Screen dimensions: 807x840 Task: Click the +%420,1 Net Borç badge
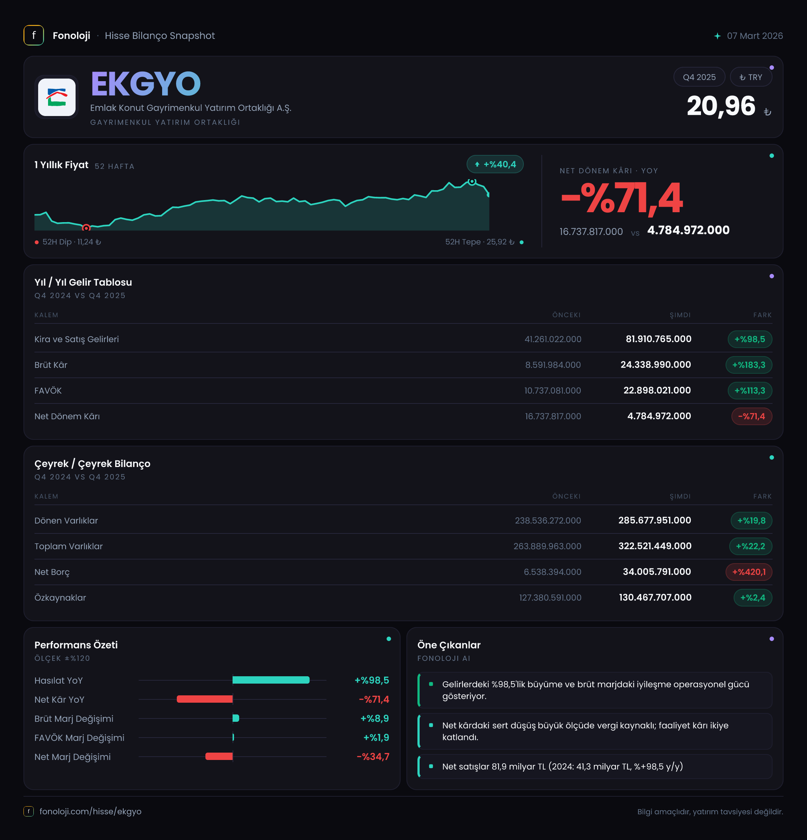(749, 572)
